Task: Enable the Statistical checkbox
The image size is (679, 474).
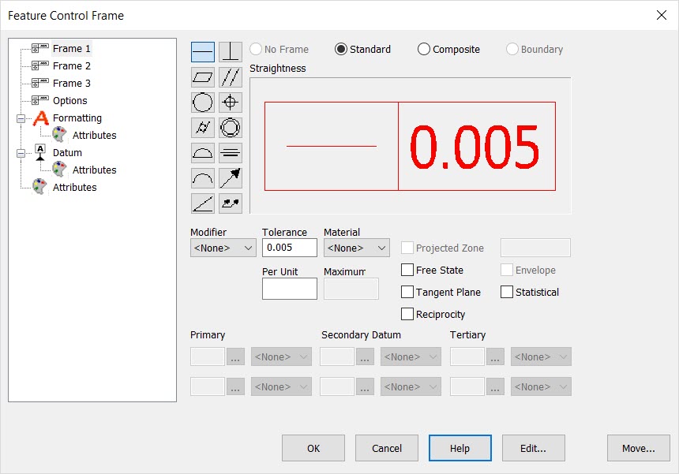Action: [505, 292]
